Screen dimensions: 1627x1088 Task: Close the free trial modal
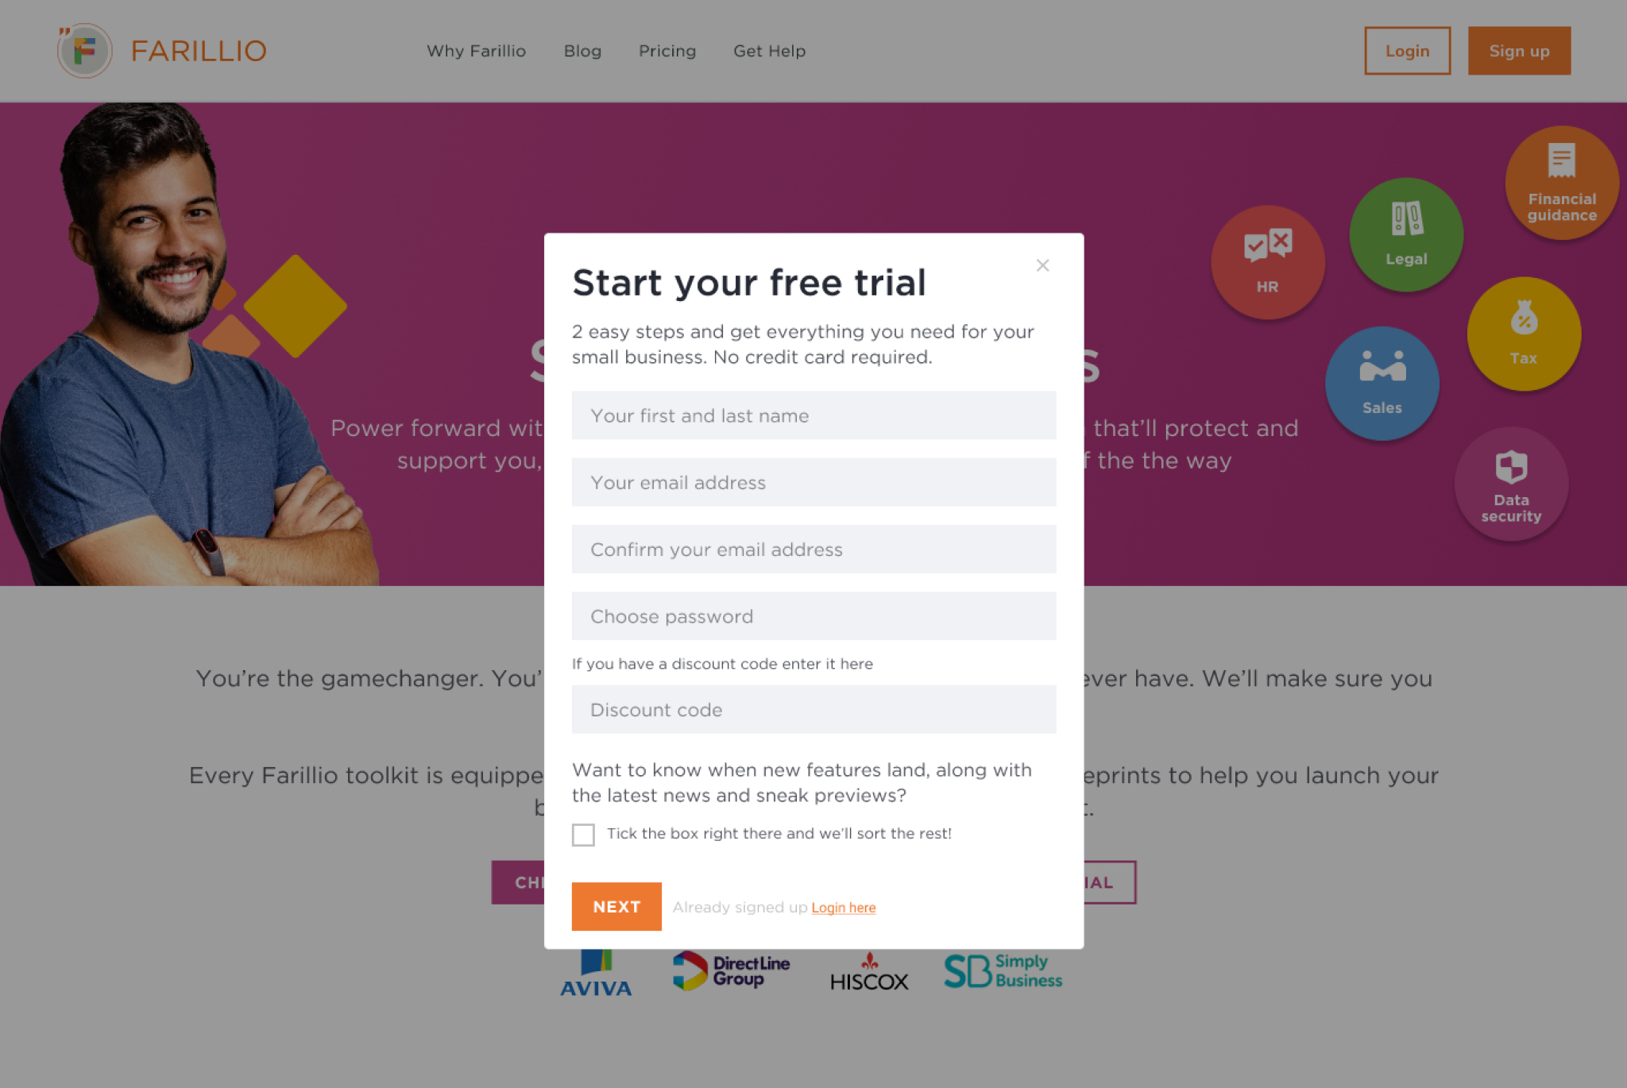point(1042,264)
